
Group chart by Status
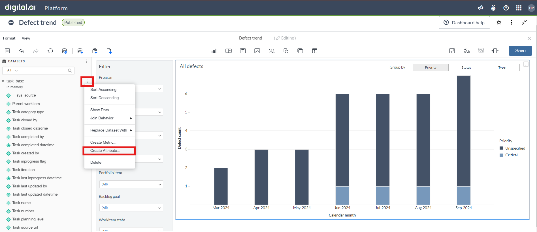(466, 67)
